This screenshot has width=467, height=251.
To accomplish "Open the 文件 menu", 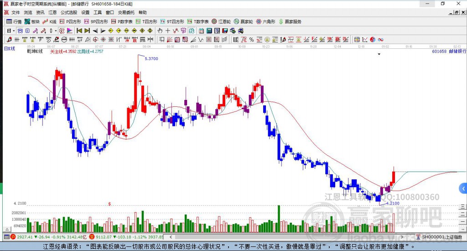I will (x=15, y=12).
